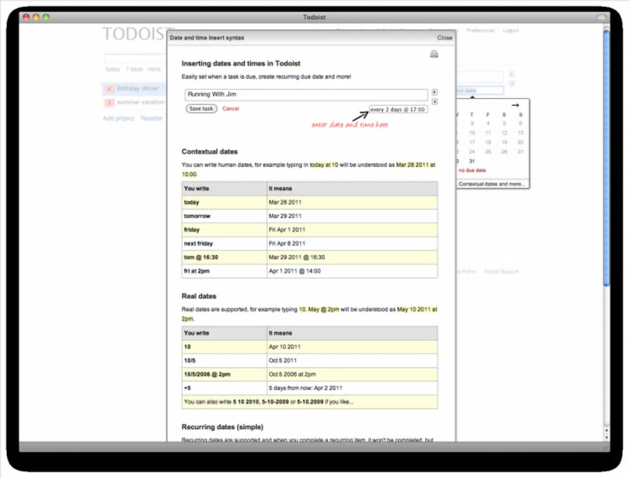Viewport: 629px width, 478px height.
Task: Close the date and time syntax dialog
Action: tap(445, 38)
